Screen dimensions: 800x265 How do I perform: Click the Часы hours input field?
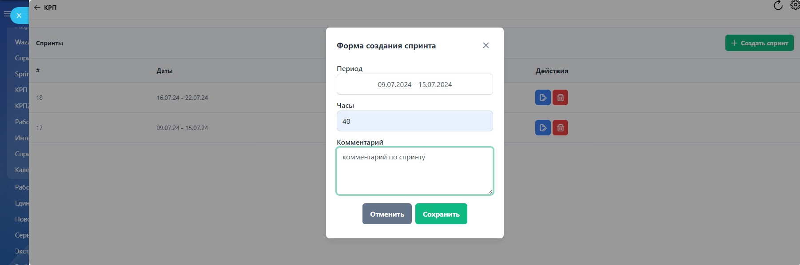click(414, 121)
